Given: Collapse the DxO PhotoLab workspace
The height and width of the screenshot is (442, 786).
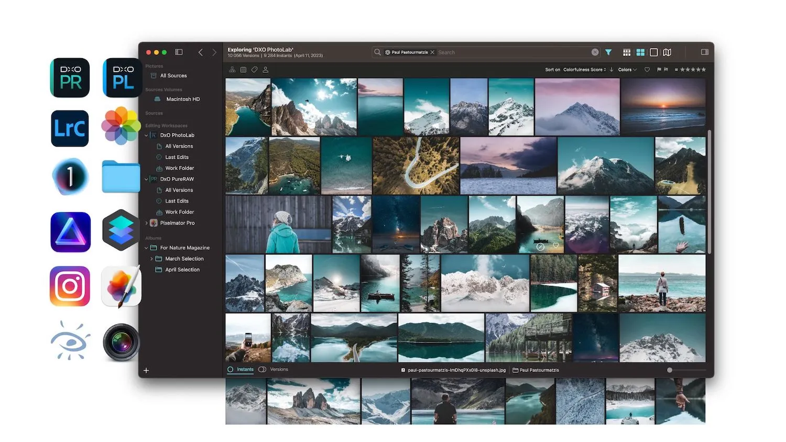Looking at the screenshot, I should [147, 135].
